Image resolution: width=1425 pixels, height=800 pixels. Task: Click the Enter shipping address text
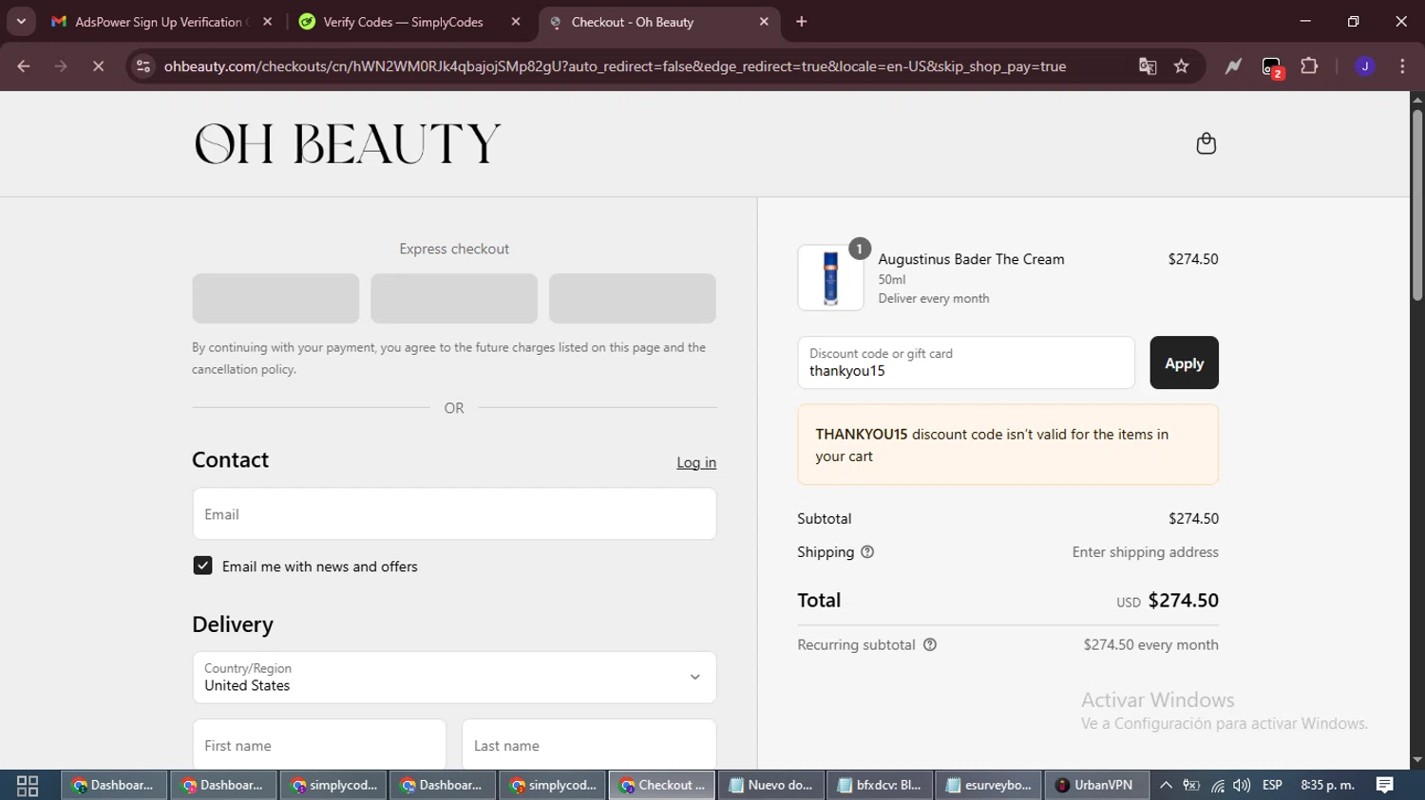(x=1145, y=552)
